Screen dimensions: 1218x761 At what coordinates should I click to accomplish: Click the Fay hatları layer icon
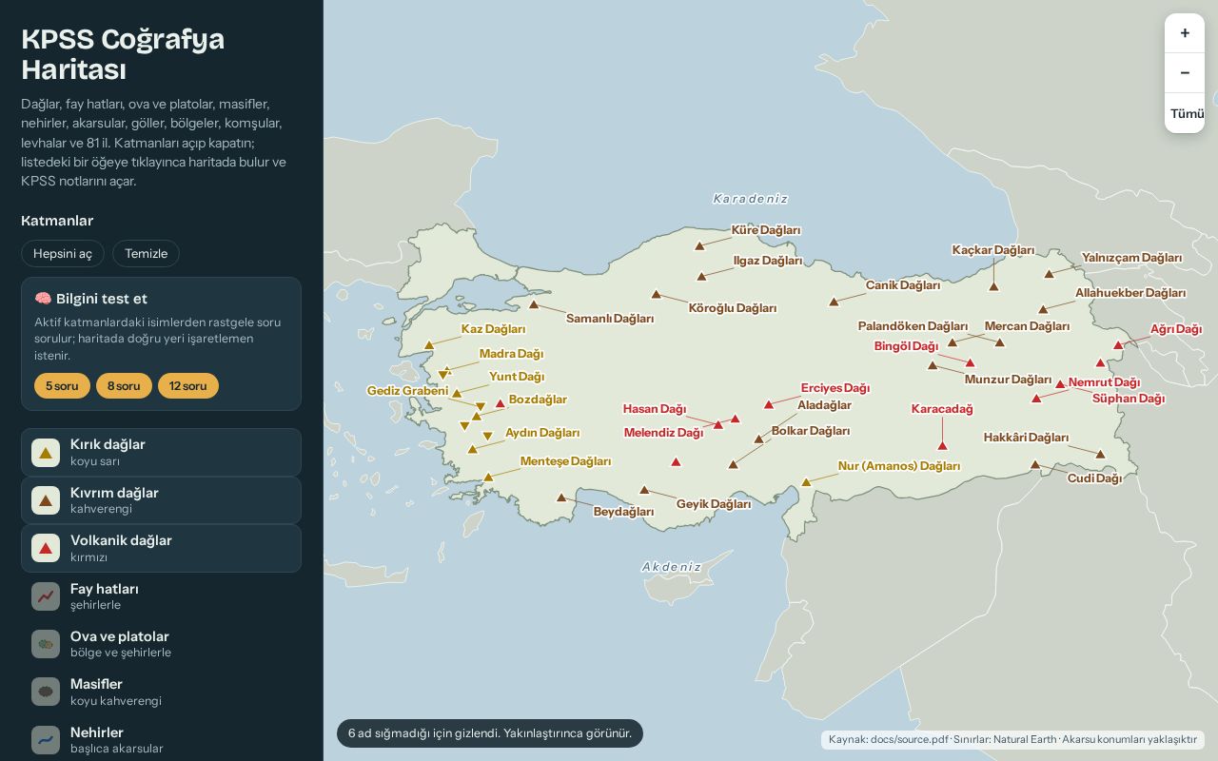pos(46,596)
